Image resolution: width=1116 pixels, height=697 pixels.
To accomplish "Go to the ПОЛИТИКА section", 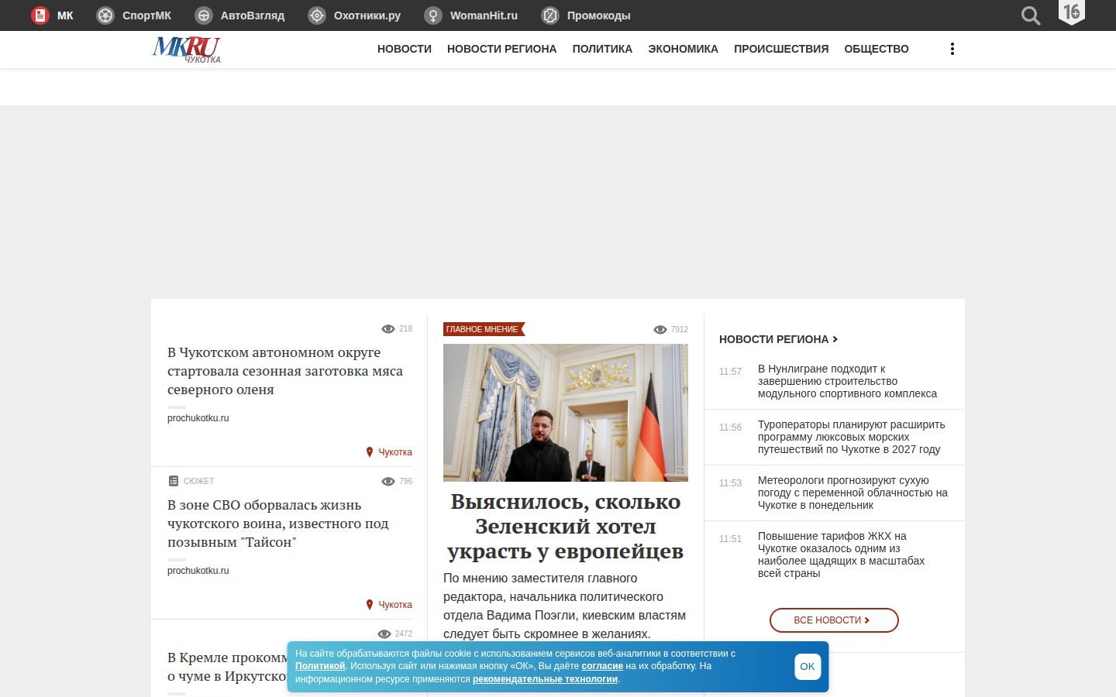I will point(602,49).
